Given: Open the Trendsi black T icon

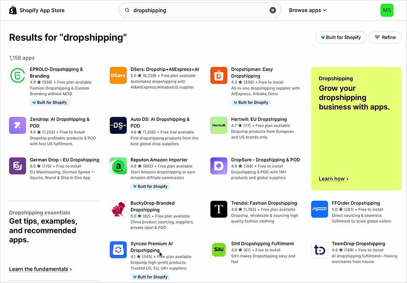Looking at the screenshot, I should pyautogui.click(x=219, y=209).
